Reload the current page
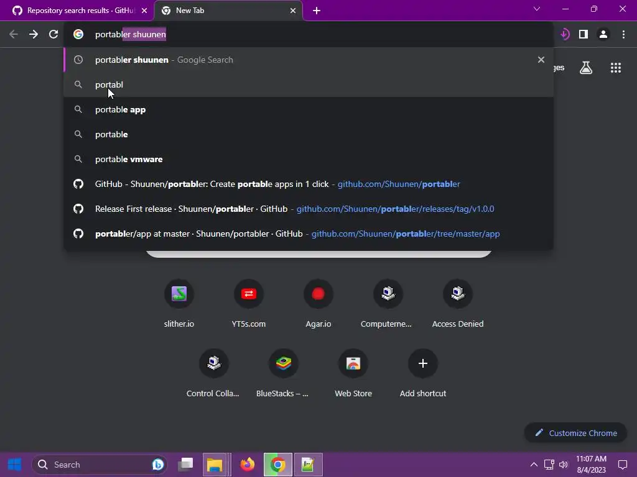 click(x=53, y=34)
